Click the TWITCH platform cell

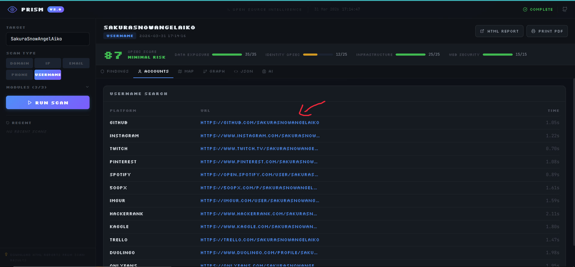[119, 149]
